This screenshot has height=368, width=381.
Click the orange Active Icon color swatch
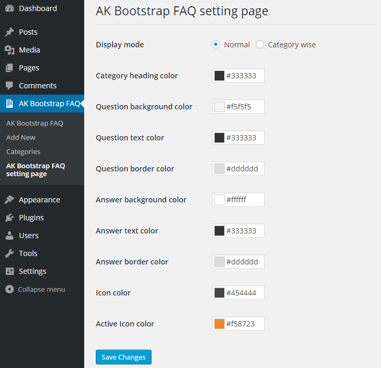coord(219,324)
